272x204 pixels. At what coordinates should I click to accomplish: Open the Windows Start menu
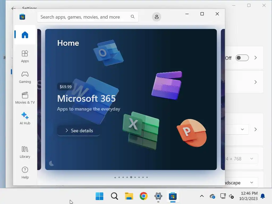tap(99, 196)
